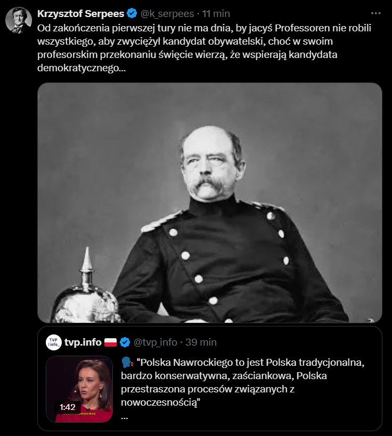Open the three-dot more options menu
This screenshot has height=436, width=392.
tap(375, 13)
